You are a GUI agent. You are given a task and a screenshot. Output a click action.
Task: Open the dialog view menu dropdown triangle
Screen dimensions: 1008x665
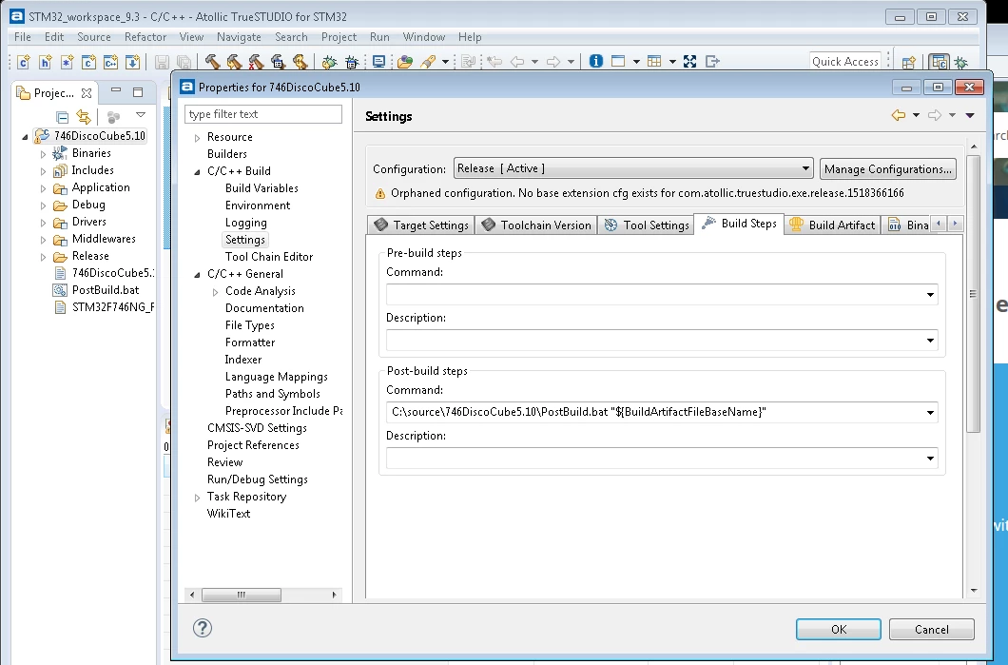970,115
